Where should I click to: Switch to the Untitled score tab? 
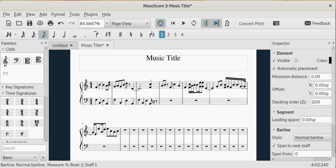click(60, 45)
